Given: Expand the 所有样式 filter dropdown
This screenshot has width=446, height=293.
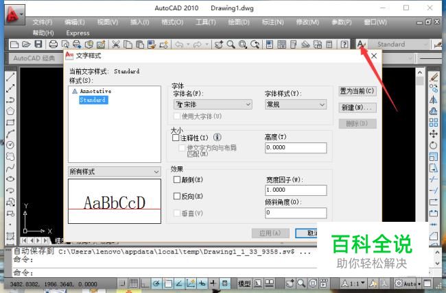Looking at the screenshot, I should (115, 171).
